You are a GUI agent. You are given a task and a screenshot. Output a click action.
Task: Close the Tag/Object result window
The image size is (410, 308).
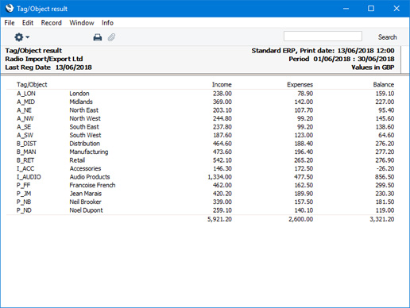(396, 9)
